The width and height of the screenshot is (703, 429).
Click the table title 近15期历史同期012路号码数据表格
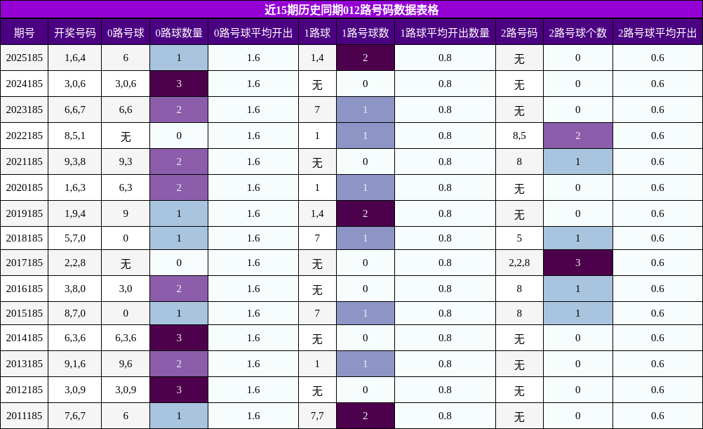coord(351,9)
